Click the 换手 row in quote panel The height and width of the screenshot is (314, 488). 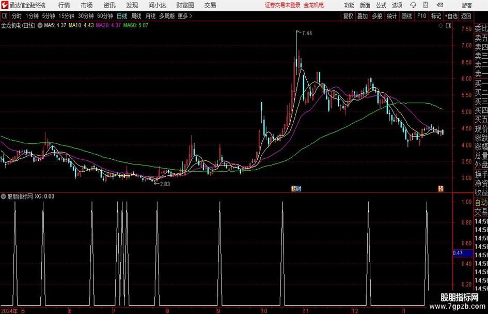[x=481, y=174]
